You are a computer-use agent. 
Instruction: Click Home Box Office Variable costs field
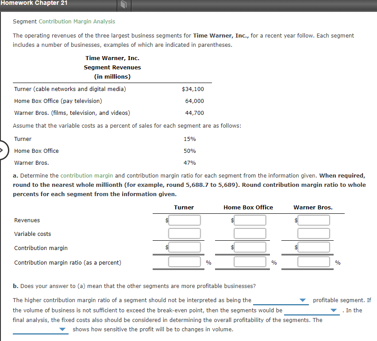tap(250, 233)
